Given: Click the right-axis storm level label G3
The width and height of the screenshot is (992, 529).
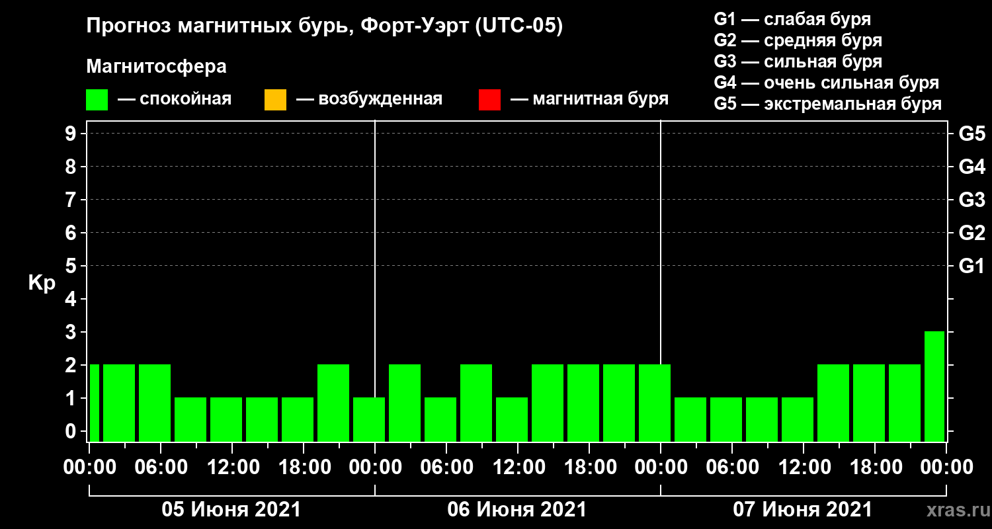Looking at the screenshot, I should (x=972, y=200).
